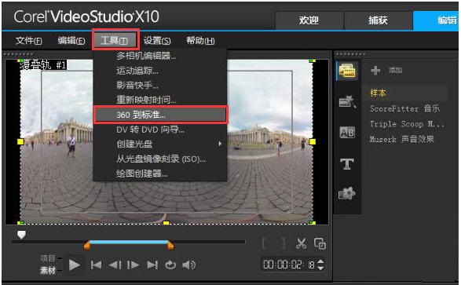This screenshot has height=285, width=461.
Task: Click the Play button
Action: point(75,265)
